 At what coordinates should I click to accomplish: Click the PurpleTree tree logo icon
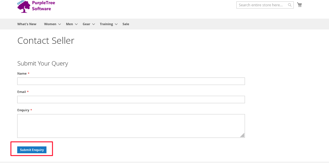coord(24,7)
